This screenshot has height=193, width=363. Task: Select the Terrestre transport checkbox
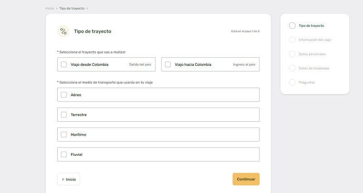(x=64, y=115)
